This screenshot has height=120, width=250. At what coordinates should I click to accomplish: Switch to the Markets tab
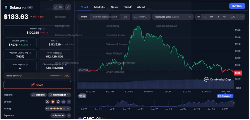pos(99,7)
